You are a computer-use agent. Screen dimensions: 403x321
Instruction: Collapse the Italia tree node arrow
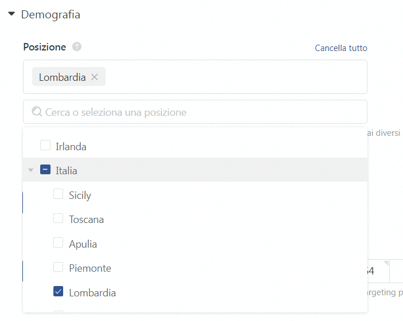31,170
